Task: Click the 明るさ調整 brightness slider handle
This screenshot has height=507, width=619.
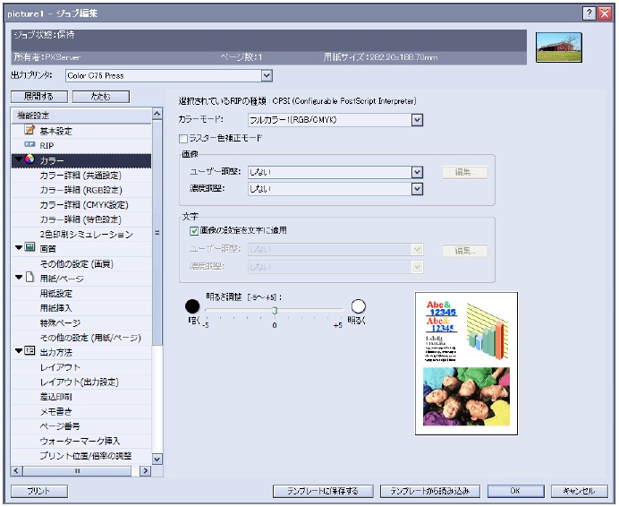Action: click(x=275, y=310)
